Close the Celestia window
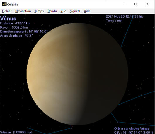 (x=148, y=4)
